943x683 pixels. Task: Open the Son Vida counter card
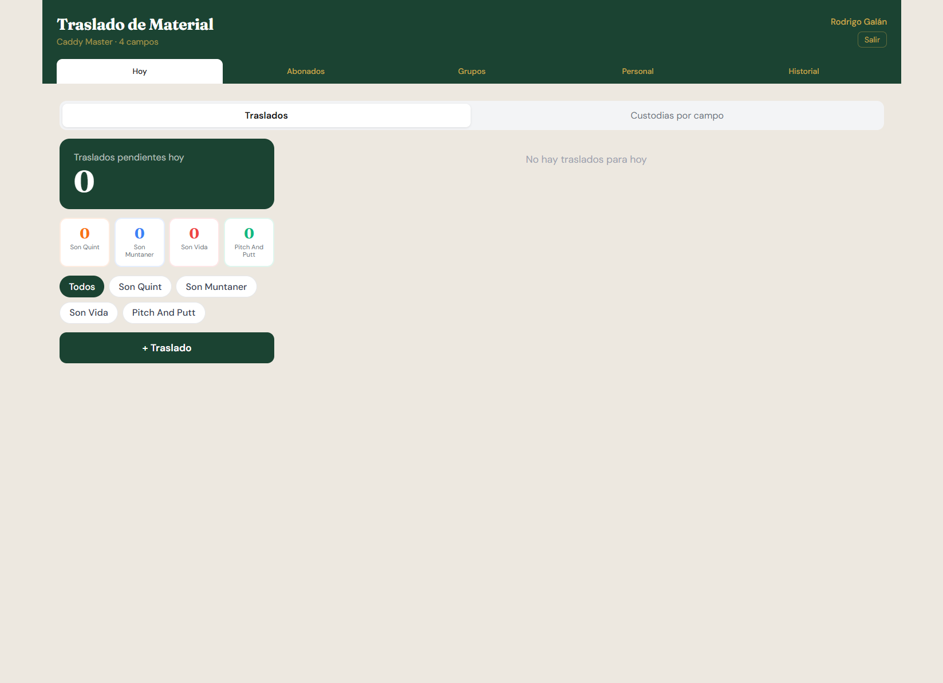194,242
